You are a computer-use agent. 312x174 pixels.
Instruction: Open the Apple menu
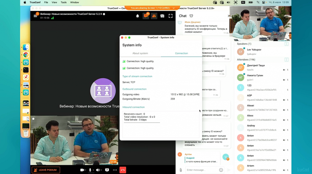tap(25, 2)
